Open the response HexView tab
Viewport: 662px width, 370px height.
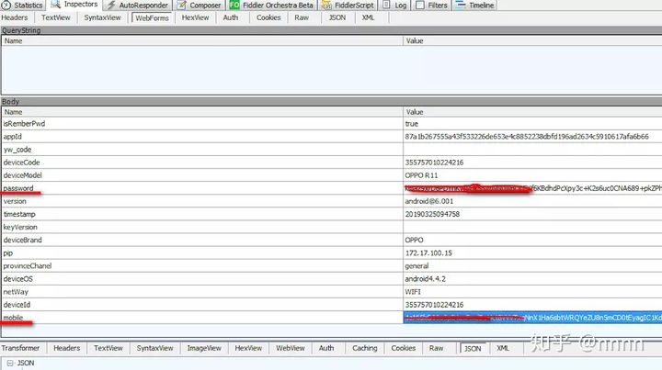pos(248,348)
